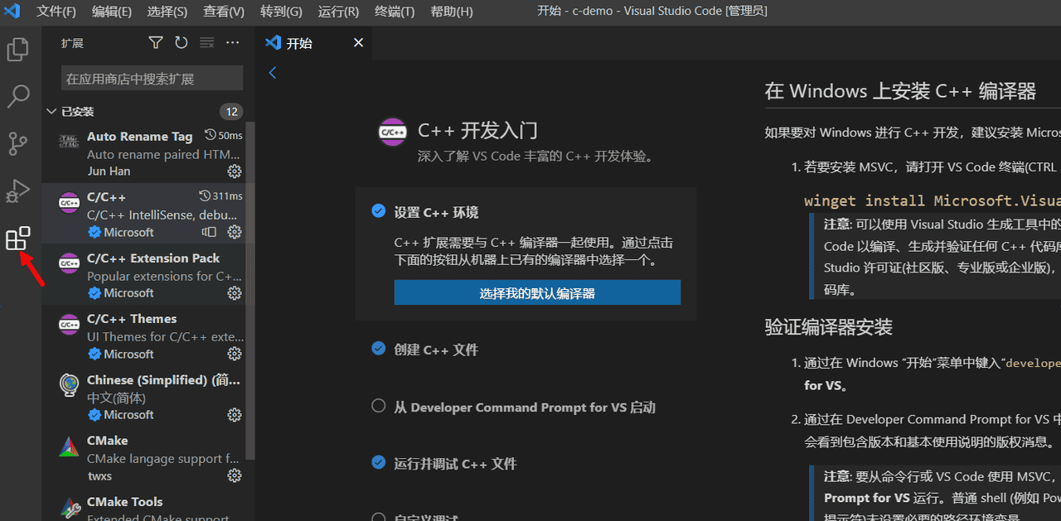Open the 选择(S) menu
The image size is (1061, 521).
coord(167,12)
